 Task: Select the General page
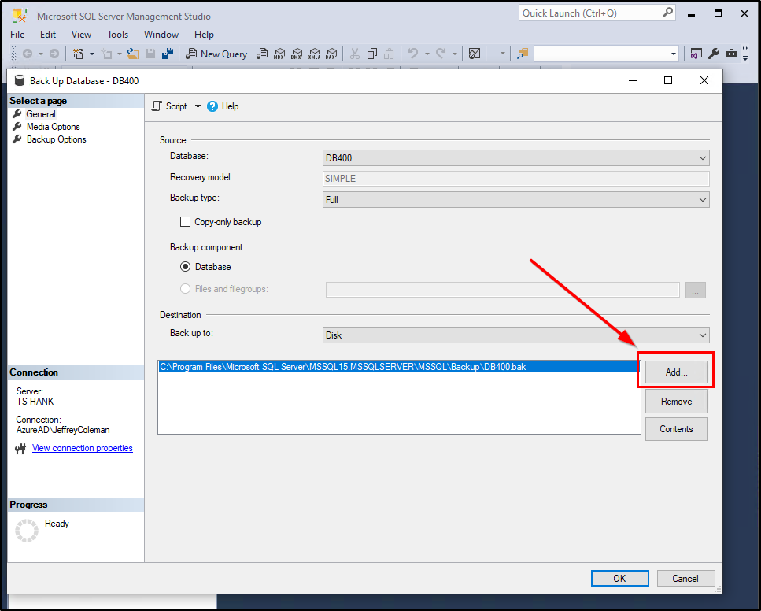coord(41,114)
